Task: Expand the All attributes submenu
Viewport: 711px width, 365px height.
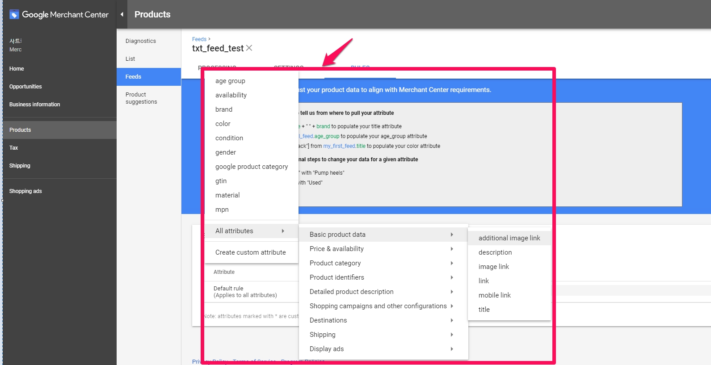Action: 250,231
